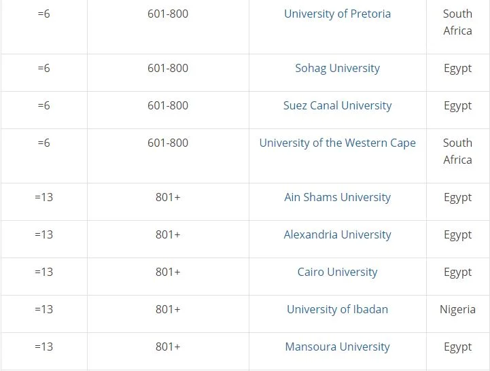Follow the Cairo University link
Viewport: 490px width, 371px height.
(337, 272)
